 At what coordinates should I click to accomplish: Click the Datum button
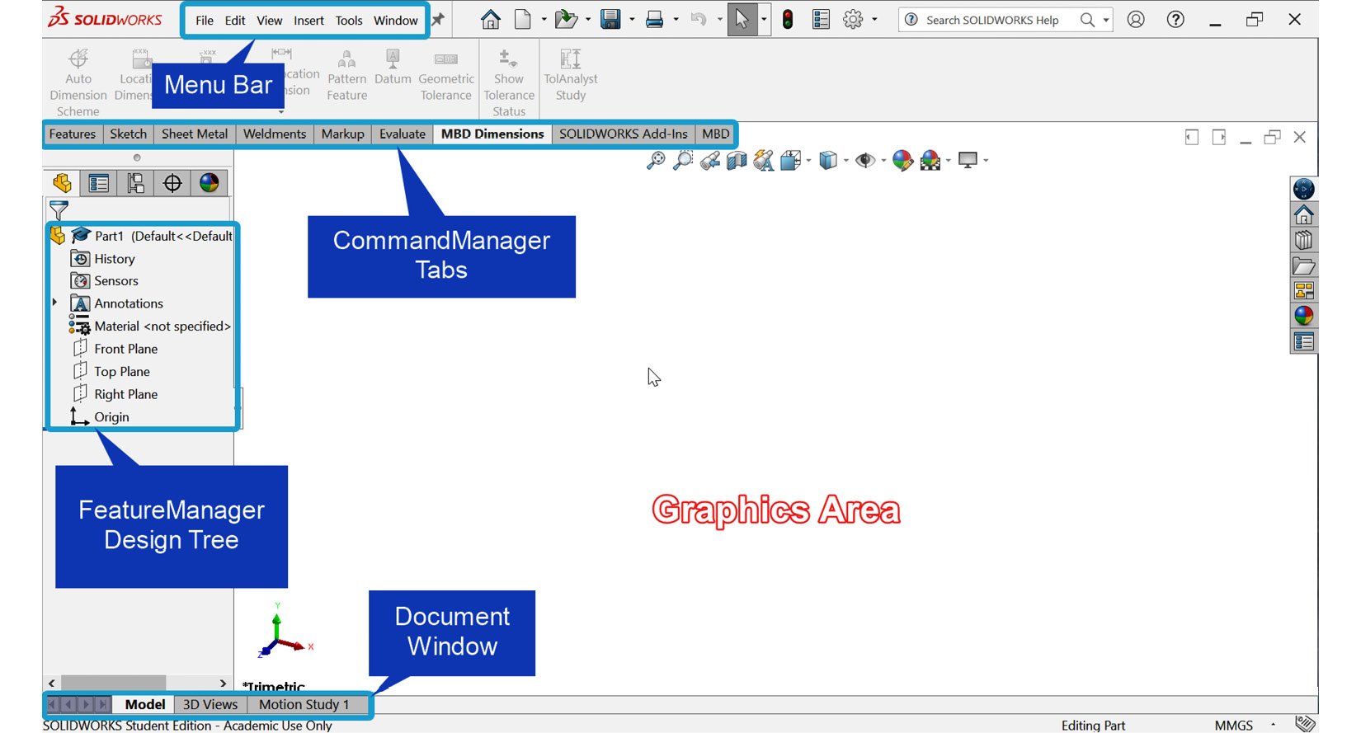point(393,67)
